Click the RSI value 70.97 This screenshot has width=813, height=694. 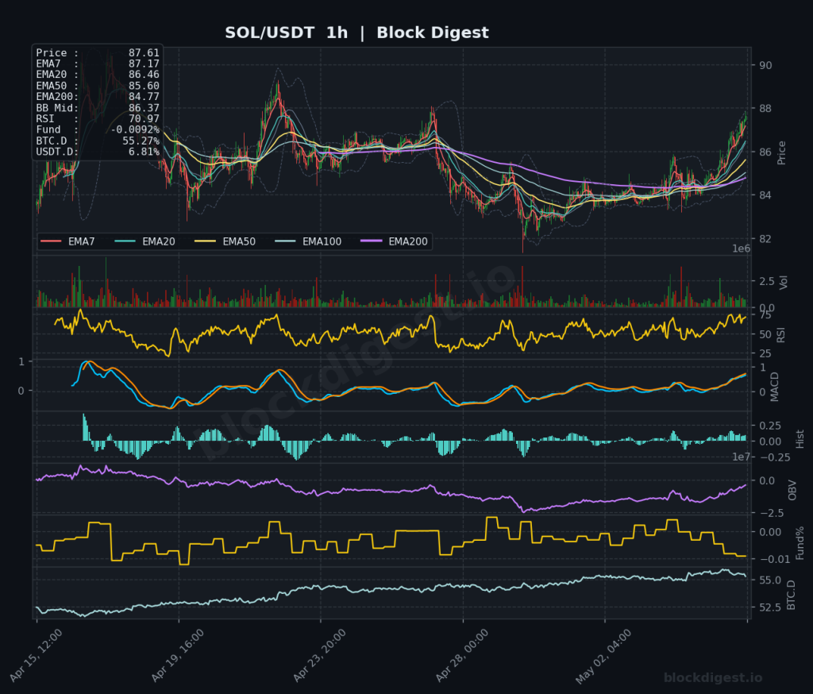[x=144, y=119]
